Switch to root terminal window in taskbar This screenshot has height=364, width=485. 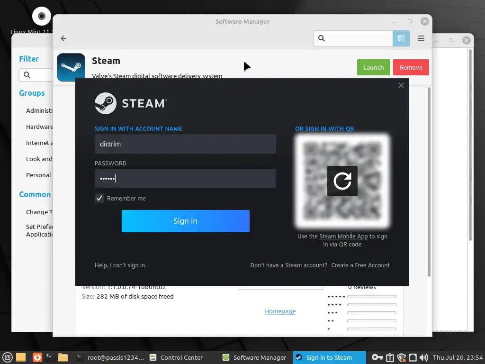click(x=110, y=357)
